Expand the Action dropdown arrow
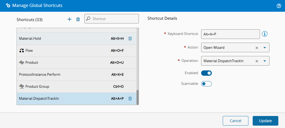Screen dimensions: 285x128 pyautogui.click(x=265, y=48)
